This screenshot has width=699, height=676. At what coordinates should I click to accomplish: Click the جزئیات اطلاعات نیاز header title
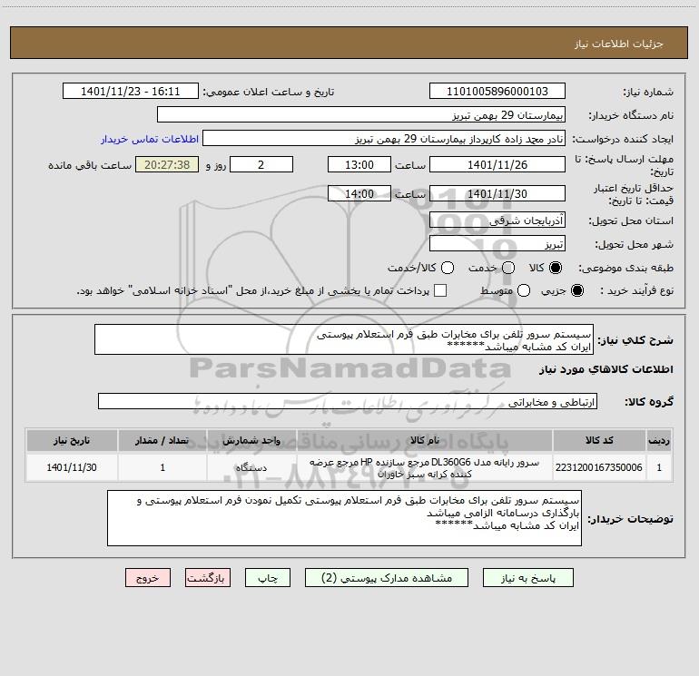click(619, 44)
